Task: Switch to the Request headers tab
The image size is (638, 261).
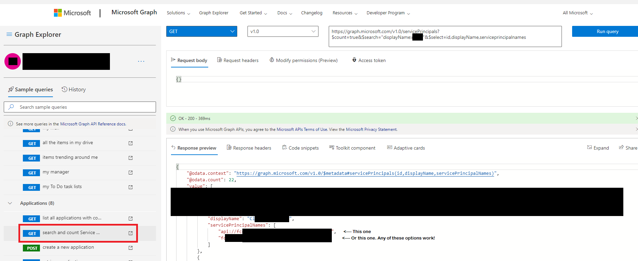Action: (x=238, y=60)
